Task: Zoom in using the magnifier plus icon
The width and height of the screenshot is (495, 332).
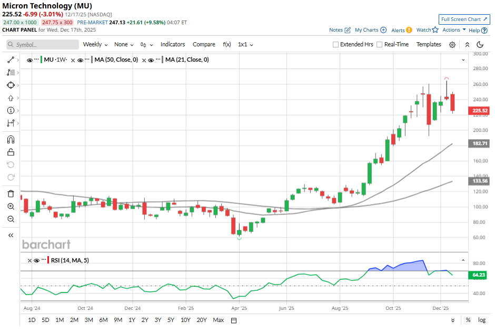Action: point(11,206)
